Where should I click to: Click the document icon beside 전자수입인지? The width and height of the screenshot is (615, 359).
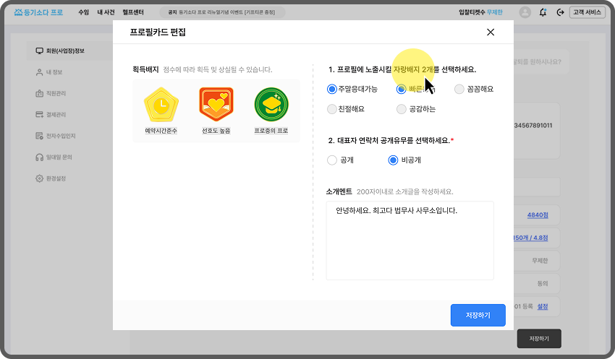[39, 136]
